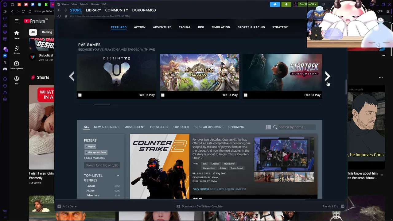This screenshot has width=393, height=221.
Task: Select YouTube All filter chip
Action: (33, 32)
